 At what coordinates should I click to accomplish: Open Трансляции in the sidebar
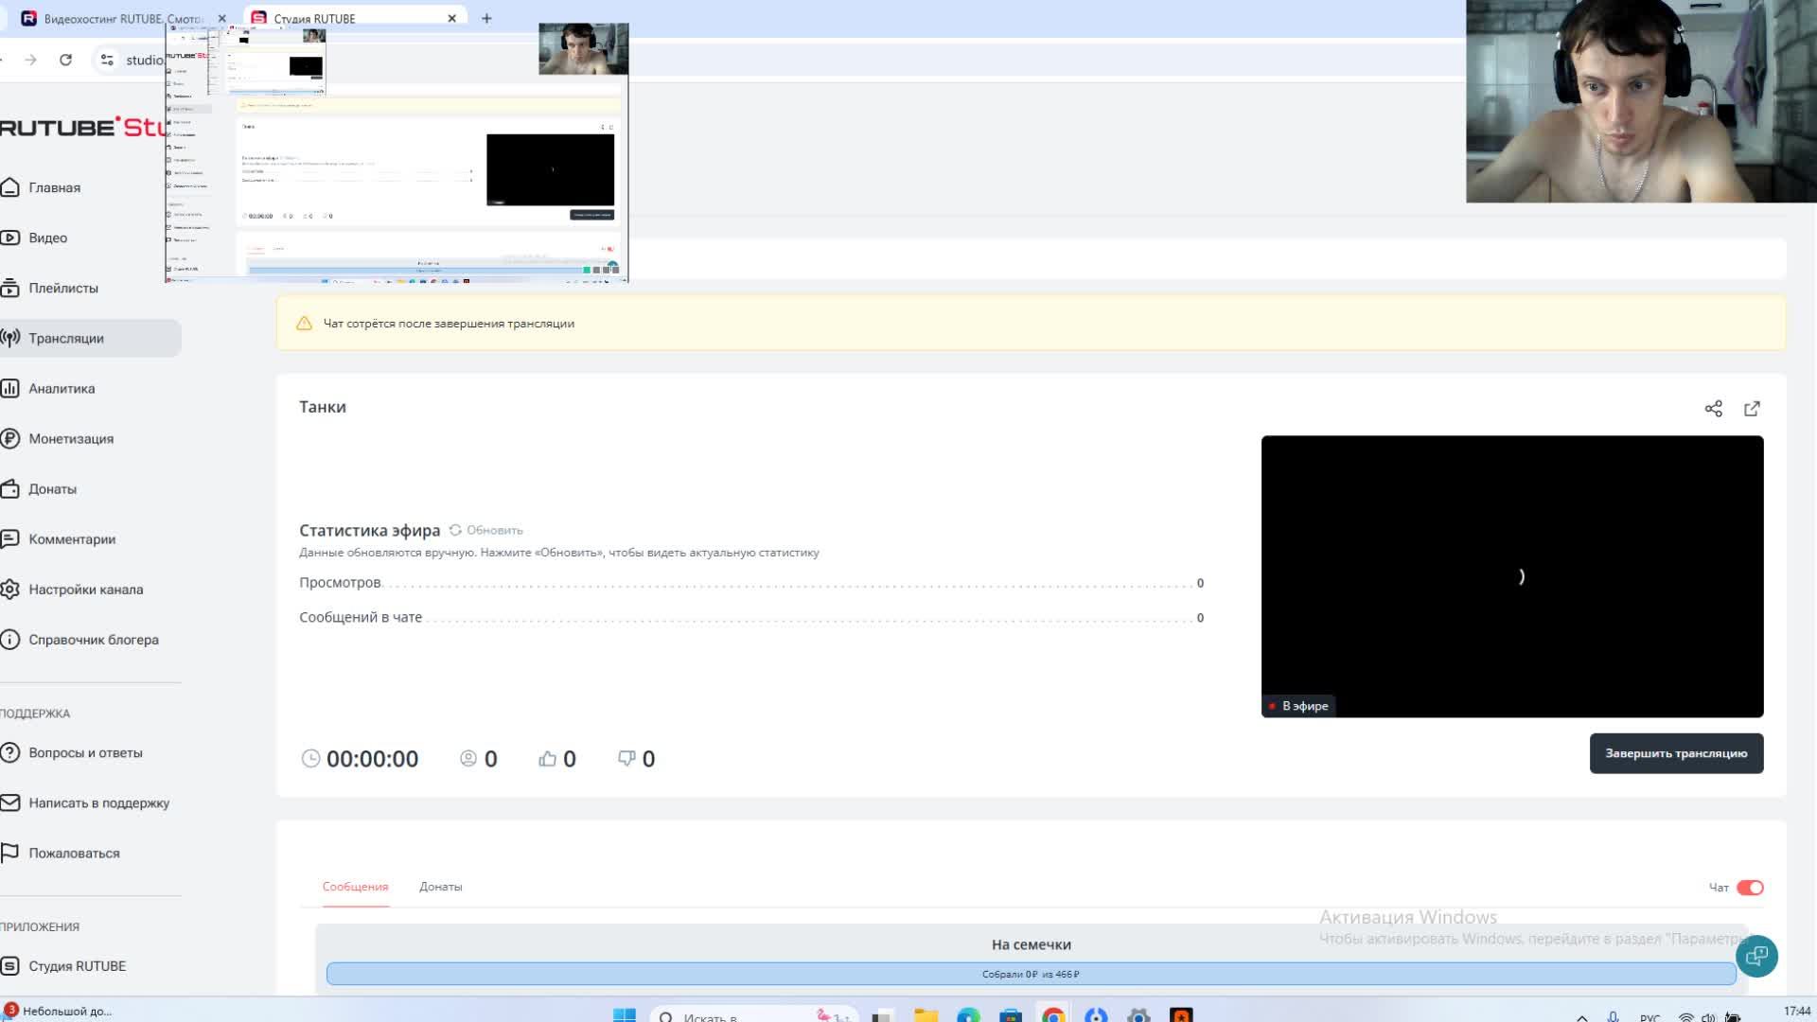click(x=66, y=339)
